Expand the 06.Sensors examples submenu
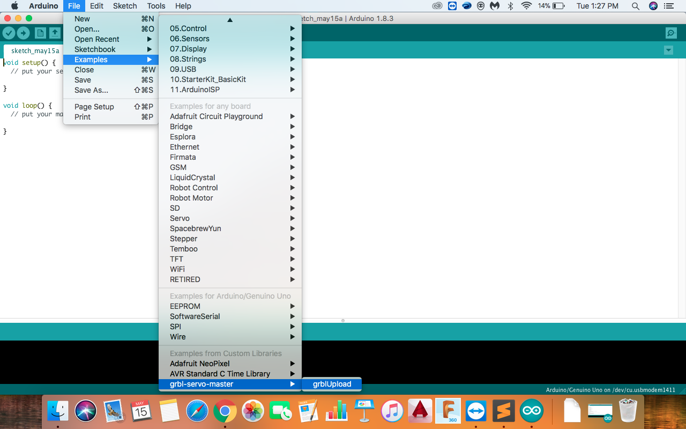Screen dimensions: 686x429 point(230,39)
